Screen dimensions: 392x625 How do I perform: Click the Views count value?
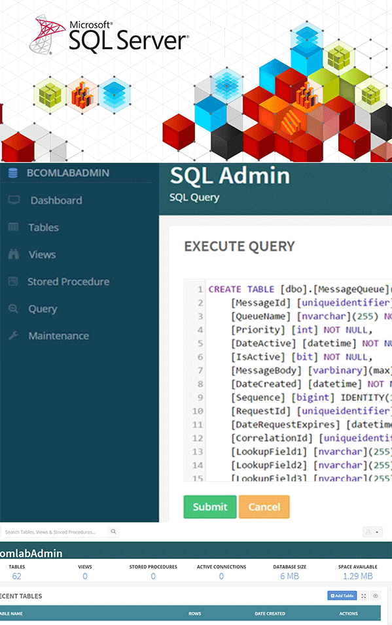click(x=85, y=576)
